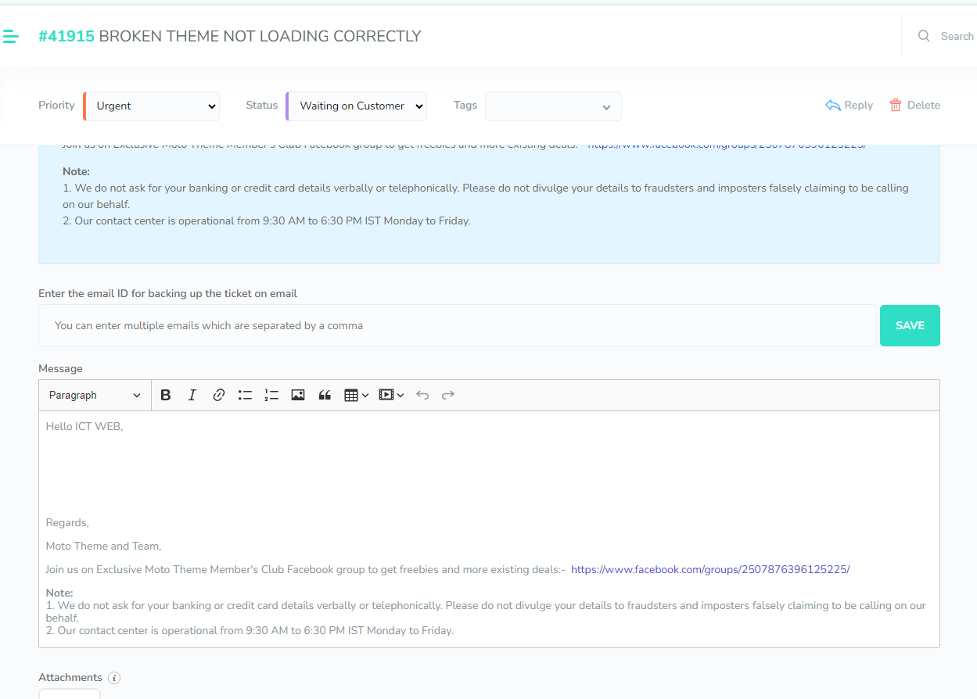Click the Delete ticket button

pyautogui.click(x=914, y=105)
